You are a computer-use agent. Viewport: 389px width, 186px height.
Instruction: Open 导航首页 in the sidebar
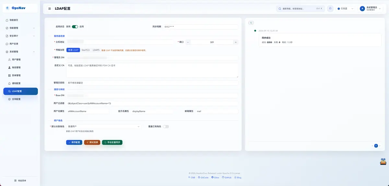tap(20, 20)
